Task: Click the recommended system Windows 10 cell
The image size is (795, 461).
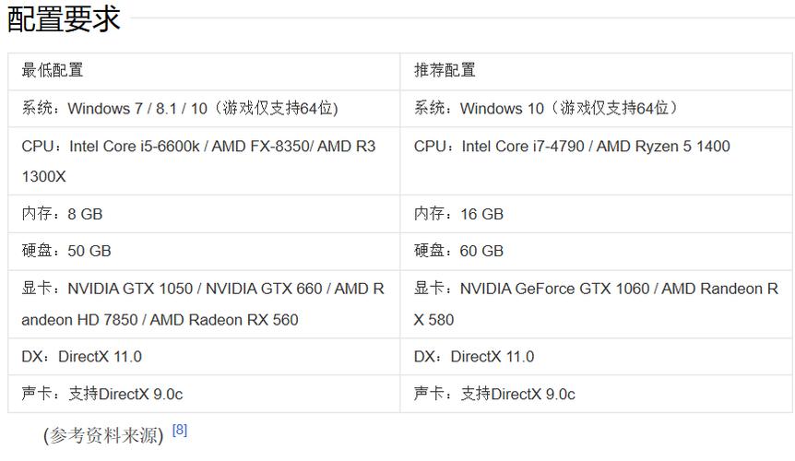Action: coord(547,109)
